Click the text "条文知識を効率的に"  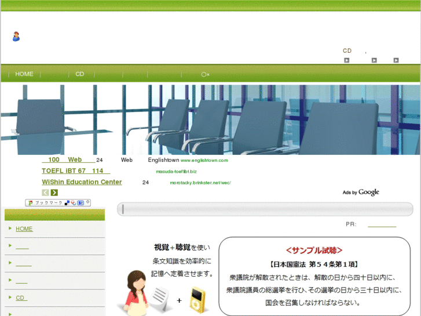[182, 261]
